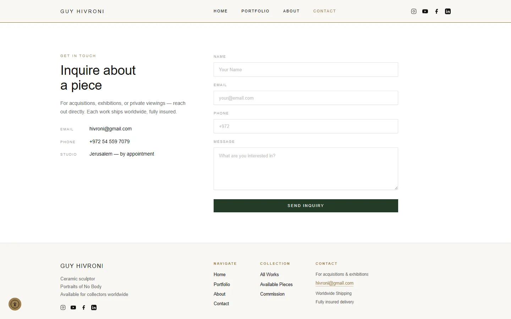
Task: Open the accessibility widget button
Action: coord(15,304)
